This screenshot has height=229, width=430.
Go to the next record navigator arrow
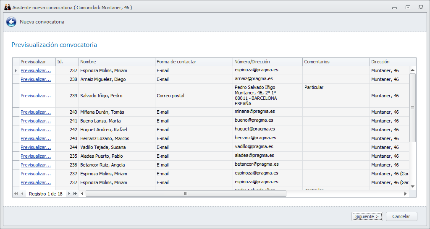click(69, 194)
